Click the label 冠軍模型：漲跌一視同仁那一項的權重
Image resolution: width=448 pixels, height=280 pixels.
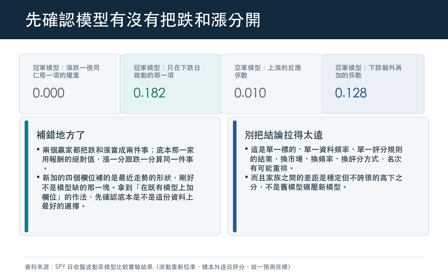[x=66, y=71]
